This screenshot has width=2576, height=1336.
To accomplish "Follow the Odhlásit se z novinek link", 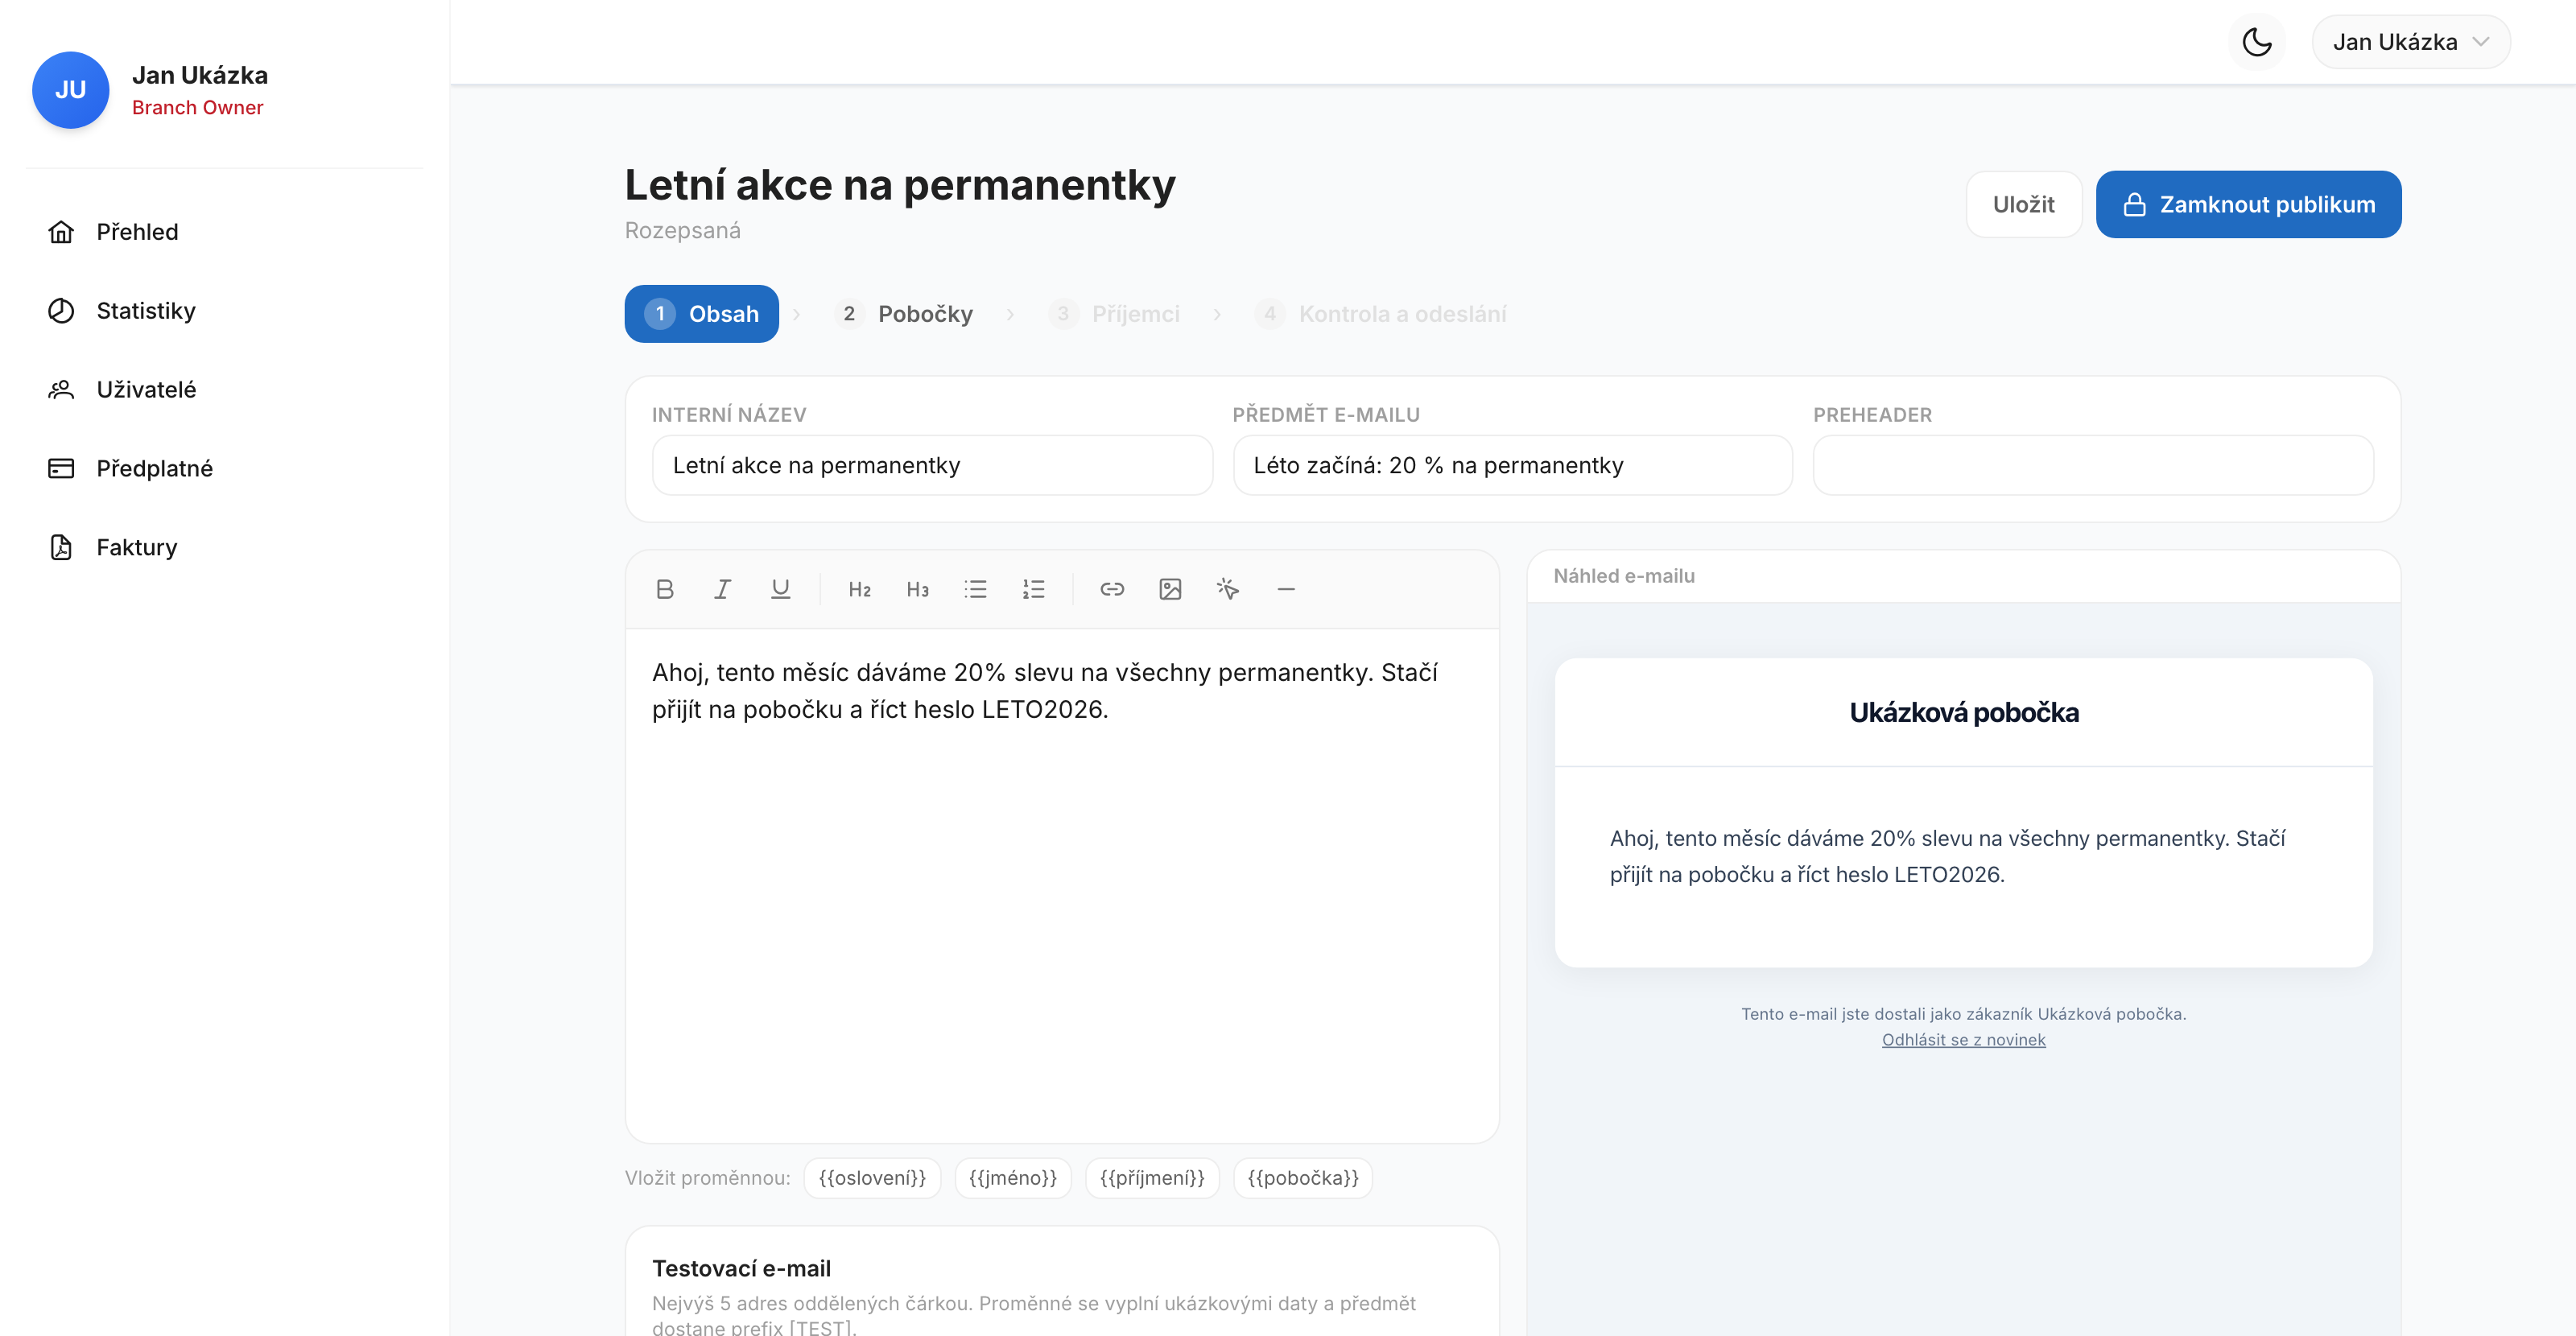I will tap(1963, 1040).
